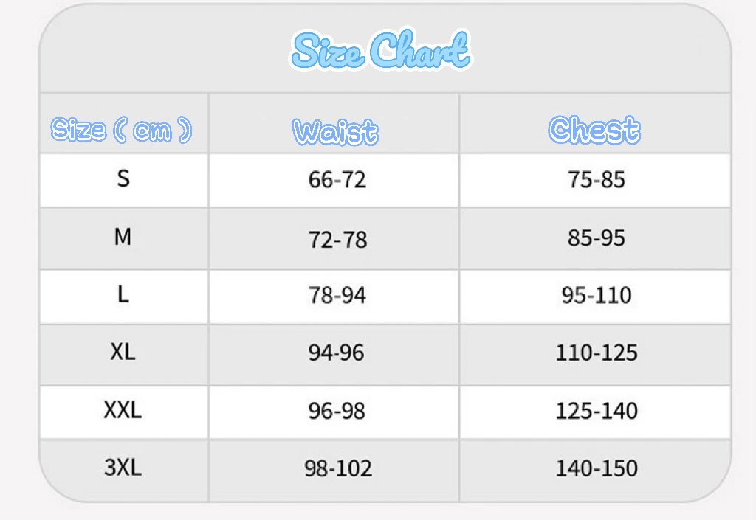Click the M size row label
The width and height of the screenshot is (756, 520).
(x=123, y=237)
